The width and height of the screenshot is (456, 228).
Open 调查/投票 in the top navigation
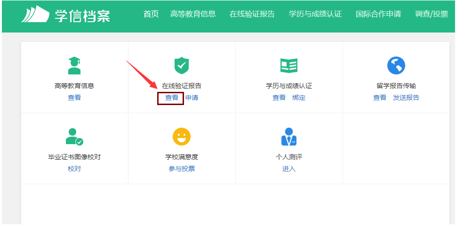click(x=432, y=14)
